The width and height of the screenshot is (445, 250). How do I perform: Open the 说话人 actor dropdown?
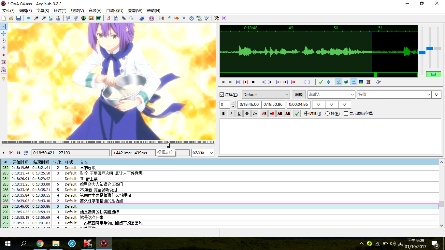tap(331, 94)
